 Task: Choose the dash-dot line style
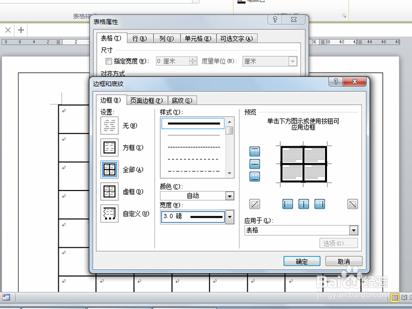(193, 171)
